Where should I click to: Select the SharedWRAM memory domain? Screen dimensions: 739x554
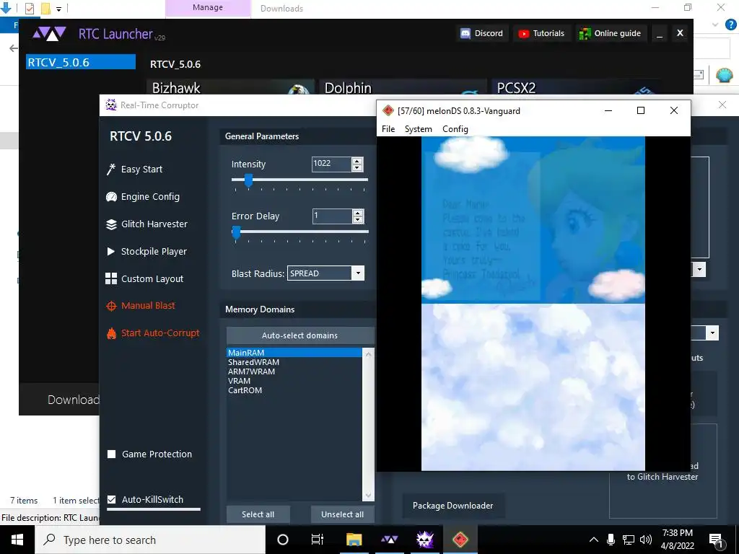(294, 362)
